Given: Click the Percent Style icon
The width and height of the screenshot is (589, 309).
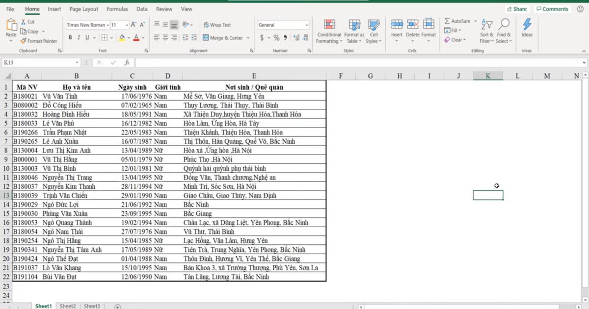Looking at the screenshot, I should [x=276, y=36].
